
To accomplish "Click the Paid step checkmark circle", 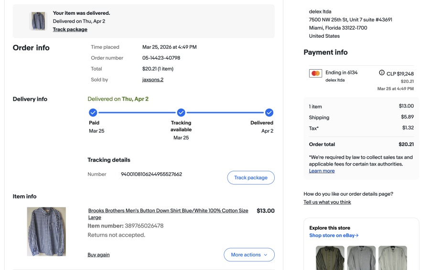I will click(x=93, y=113).
